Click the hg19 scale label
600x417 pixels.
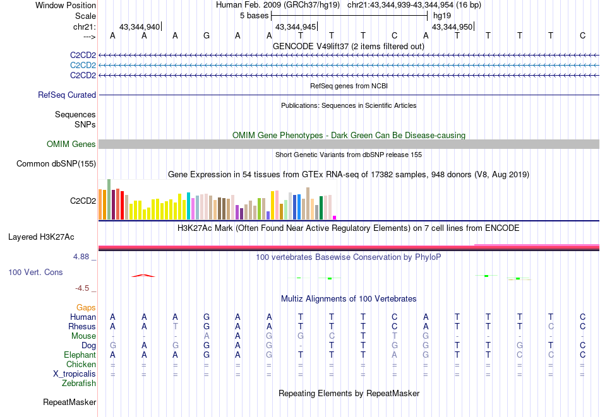442,16
